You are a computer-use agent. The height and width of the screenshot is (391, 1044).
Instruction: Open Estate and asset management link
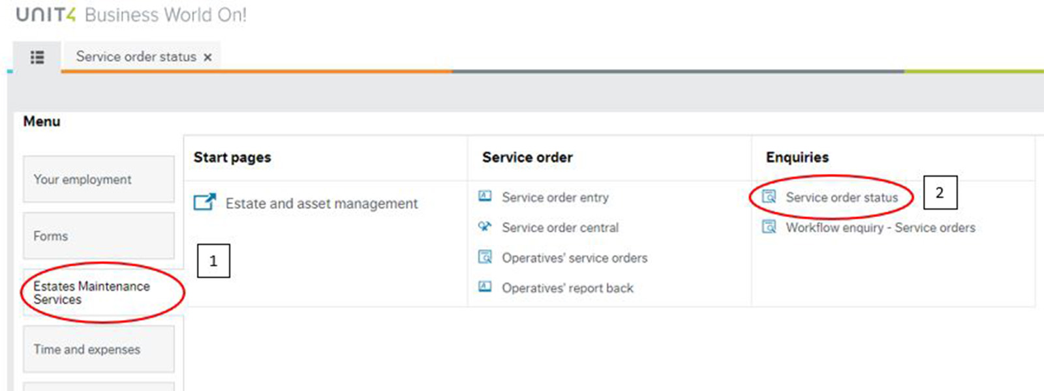tap(321, 203)
